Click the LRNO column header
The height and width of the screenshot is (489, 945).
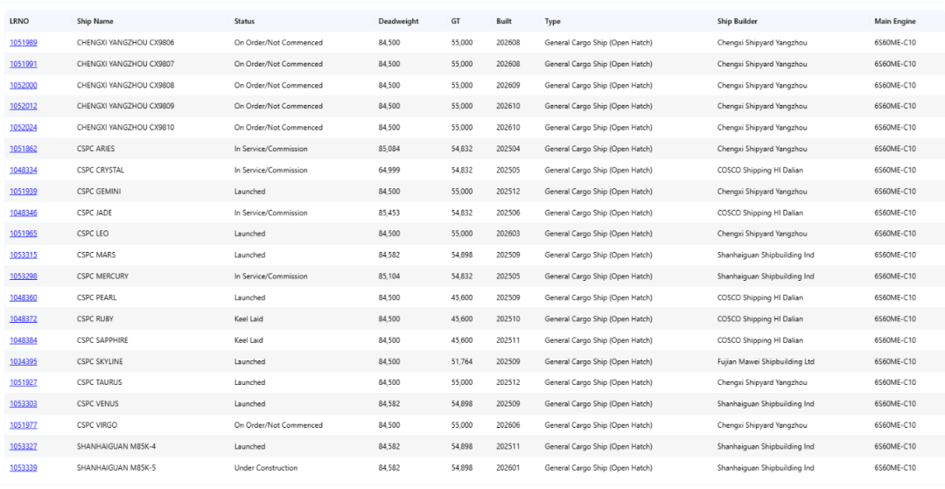pos(19,21)
